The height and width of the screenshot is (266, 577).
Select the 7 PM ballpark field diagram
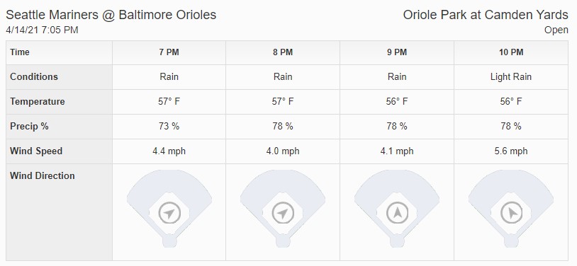tap(169, 208)
